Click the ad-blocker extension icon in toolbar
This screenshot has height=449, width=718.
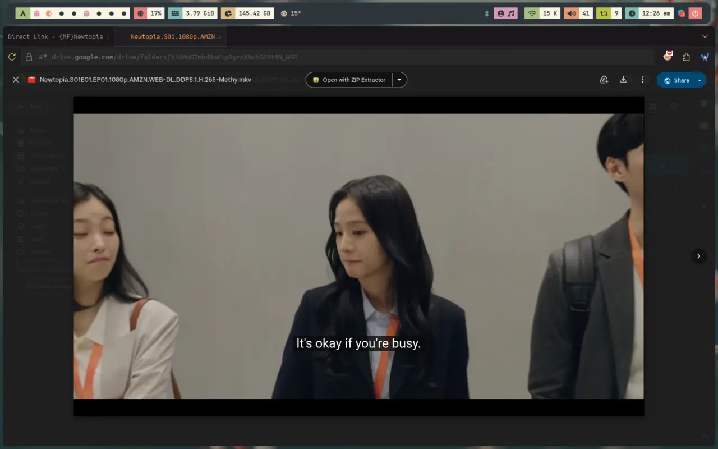(668, 56)
